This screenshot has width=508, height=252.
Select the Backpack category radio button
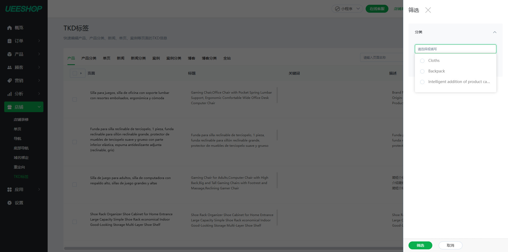click(x=422, y=71)
